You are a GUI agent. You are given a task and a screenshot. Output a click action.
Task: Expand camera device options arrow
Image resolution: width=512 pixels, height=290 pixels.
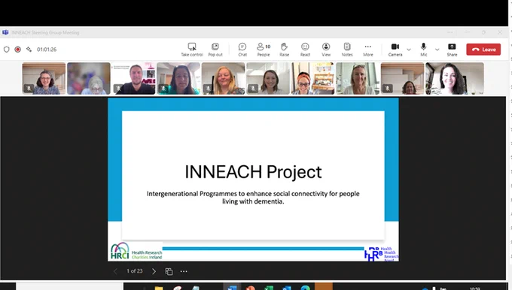pyautogui.click(x=409, y=50)
